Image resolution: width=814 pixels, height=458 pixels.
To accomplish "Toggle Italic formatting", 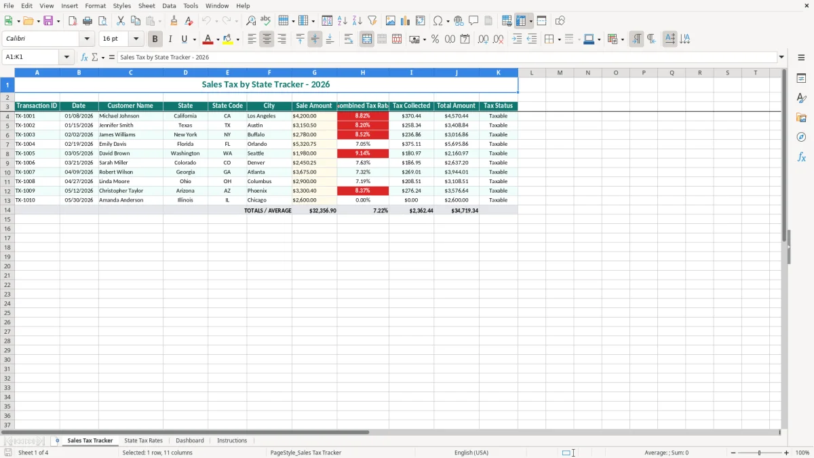I will coord(170,39).
